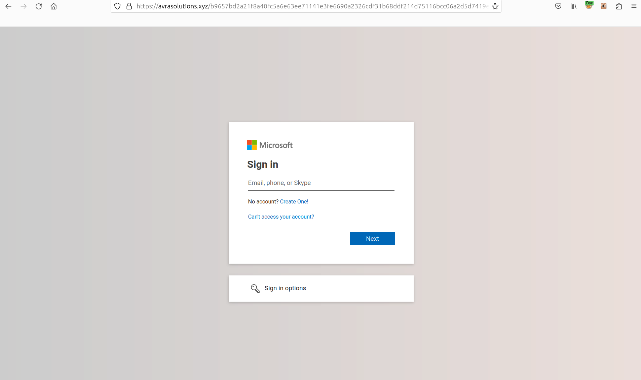Click the No account? text
Image resolution: width=641 pixels, height=380 pixels.
pyautogui.click(x=263, y=201)
